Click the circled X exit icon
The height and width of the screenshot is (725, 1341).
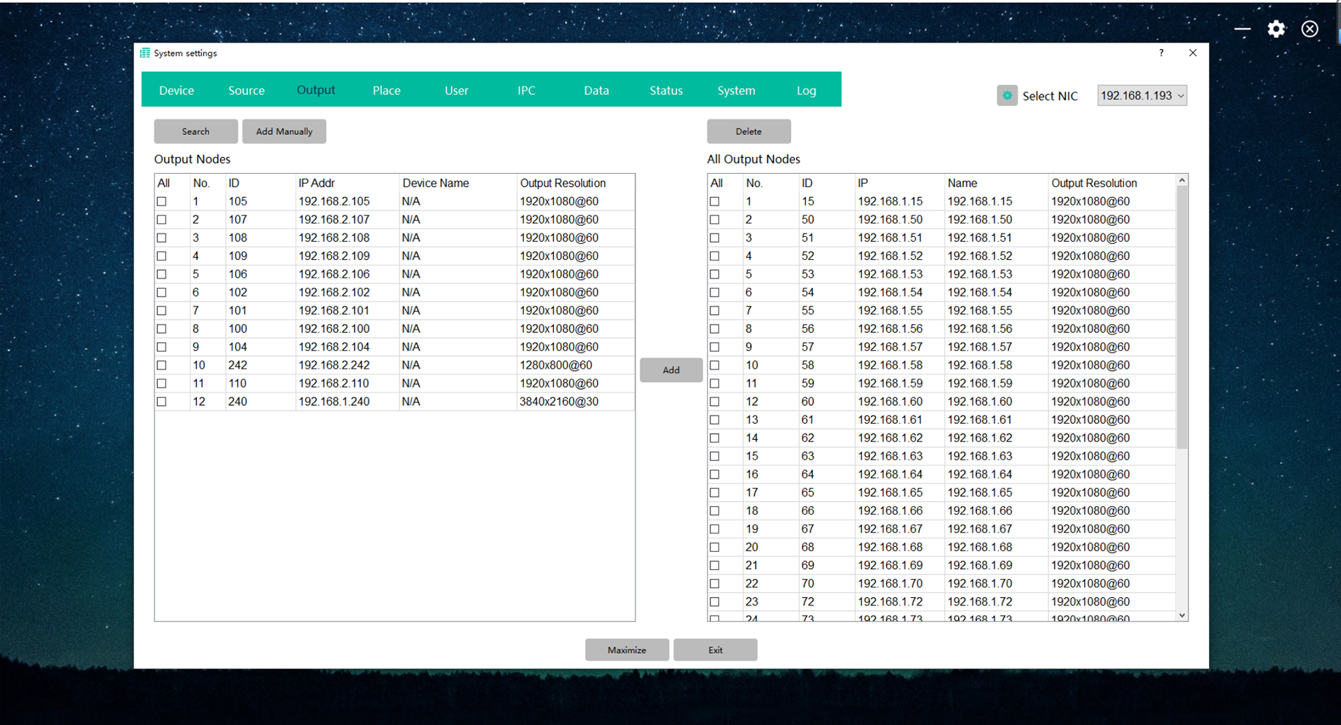pos(1310,29)
